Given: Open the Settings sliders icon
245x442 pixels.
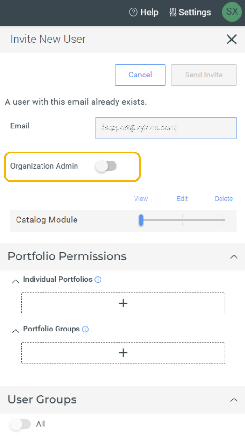Looking at the screenshot, I should point(173,12).
